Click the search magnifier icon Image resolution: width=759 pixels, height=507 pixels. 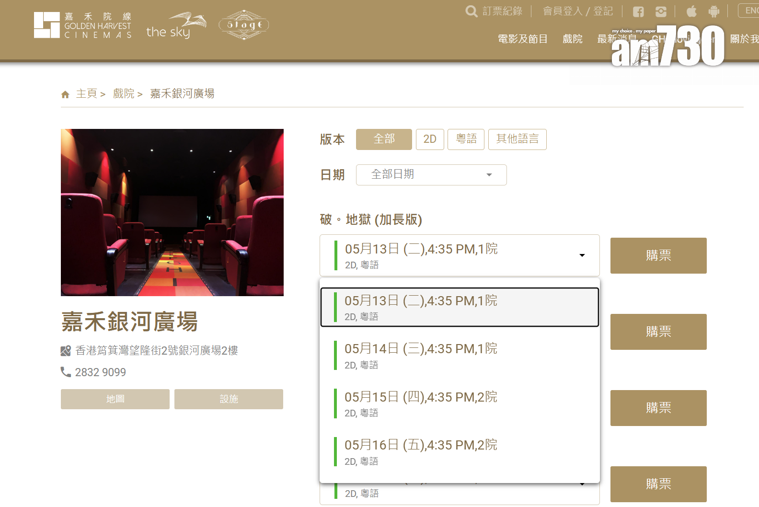pyautogui.click(x=471, y=11)
